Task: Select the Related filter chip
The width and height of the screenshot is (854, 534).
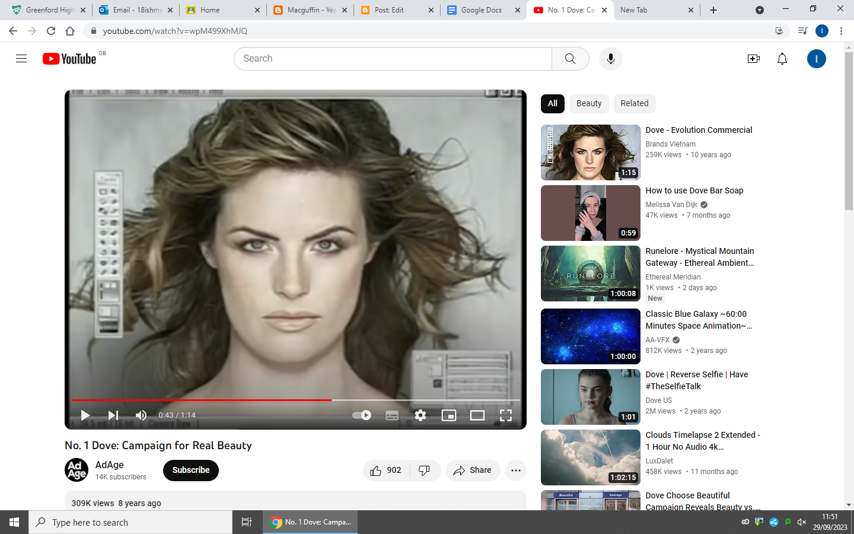Action: [635, 103]
